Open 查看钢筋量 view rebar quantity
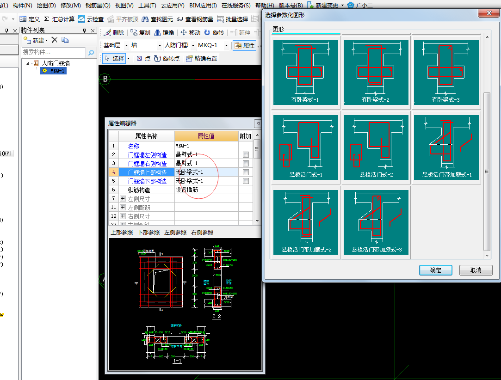The height and width of the screenshot is (380, 501). [195, 19]
